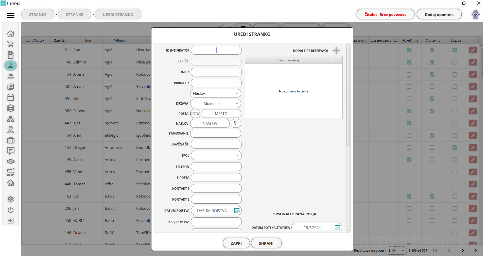Click the edit pencil for Ana Agić

click(473, 50)
